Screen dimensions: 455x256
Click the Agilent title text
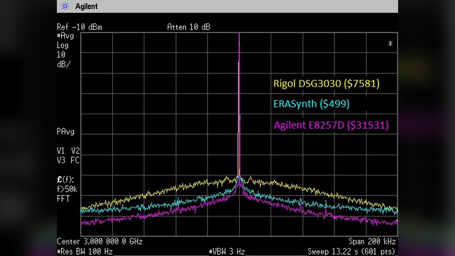[86, 6]
